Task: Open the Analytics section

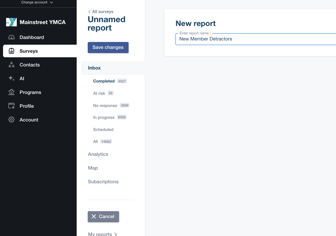Action: 98,154
